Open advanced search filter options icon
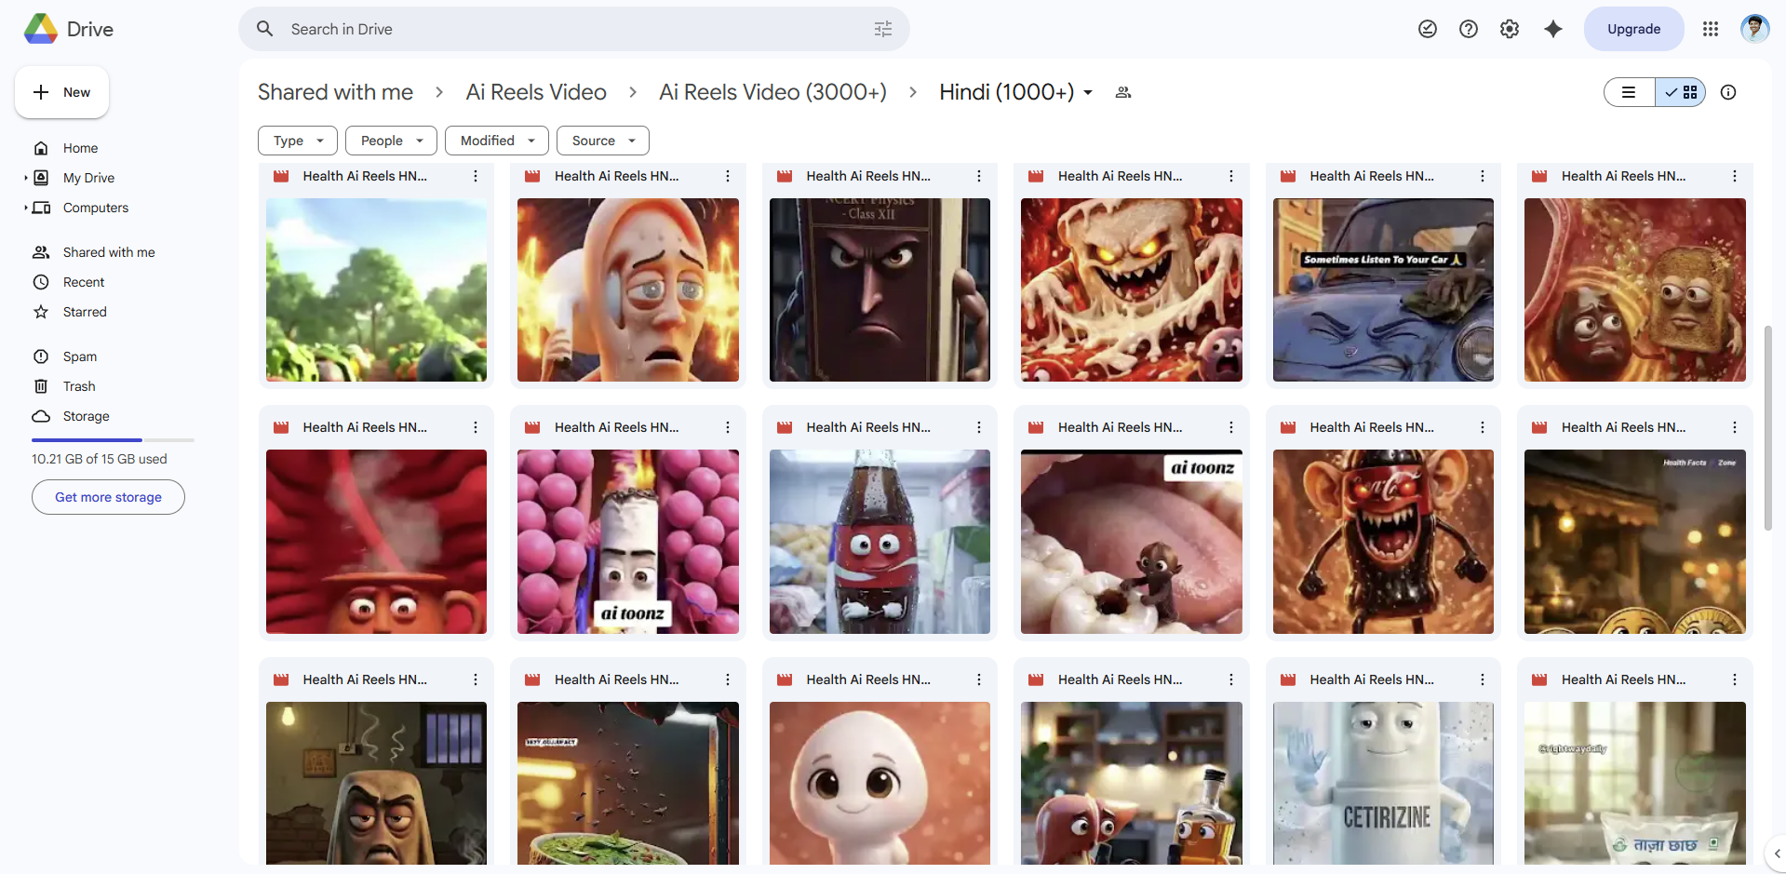 (882, 29)
